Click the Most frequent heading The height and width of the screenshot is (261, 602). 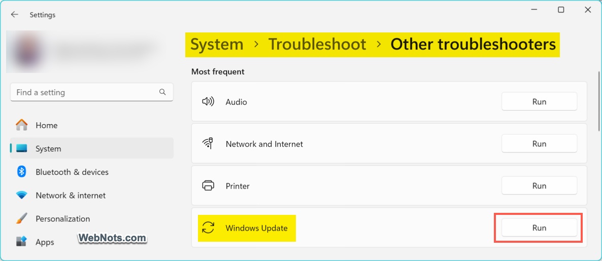218,71
